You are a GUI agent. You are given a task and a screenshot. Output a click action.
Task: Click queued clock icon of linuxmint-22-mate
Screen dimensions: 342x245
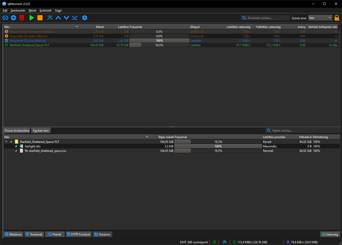click(6, 36)
